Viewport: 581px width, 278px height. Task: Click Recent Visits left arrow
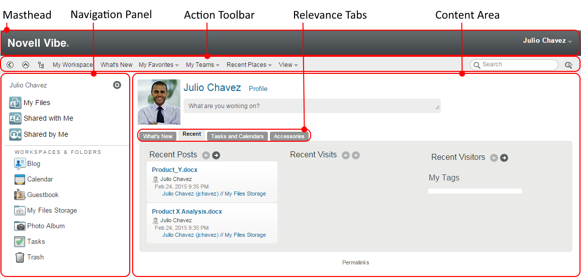click(x=346, y=155)
